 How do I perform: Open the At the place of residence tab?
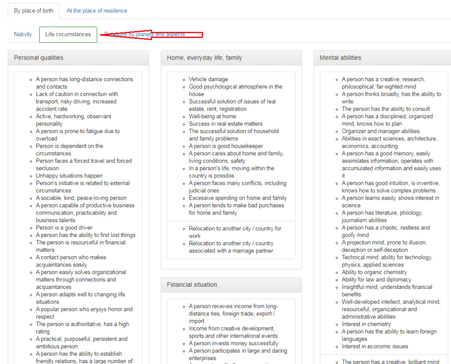(97, 11)
